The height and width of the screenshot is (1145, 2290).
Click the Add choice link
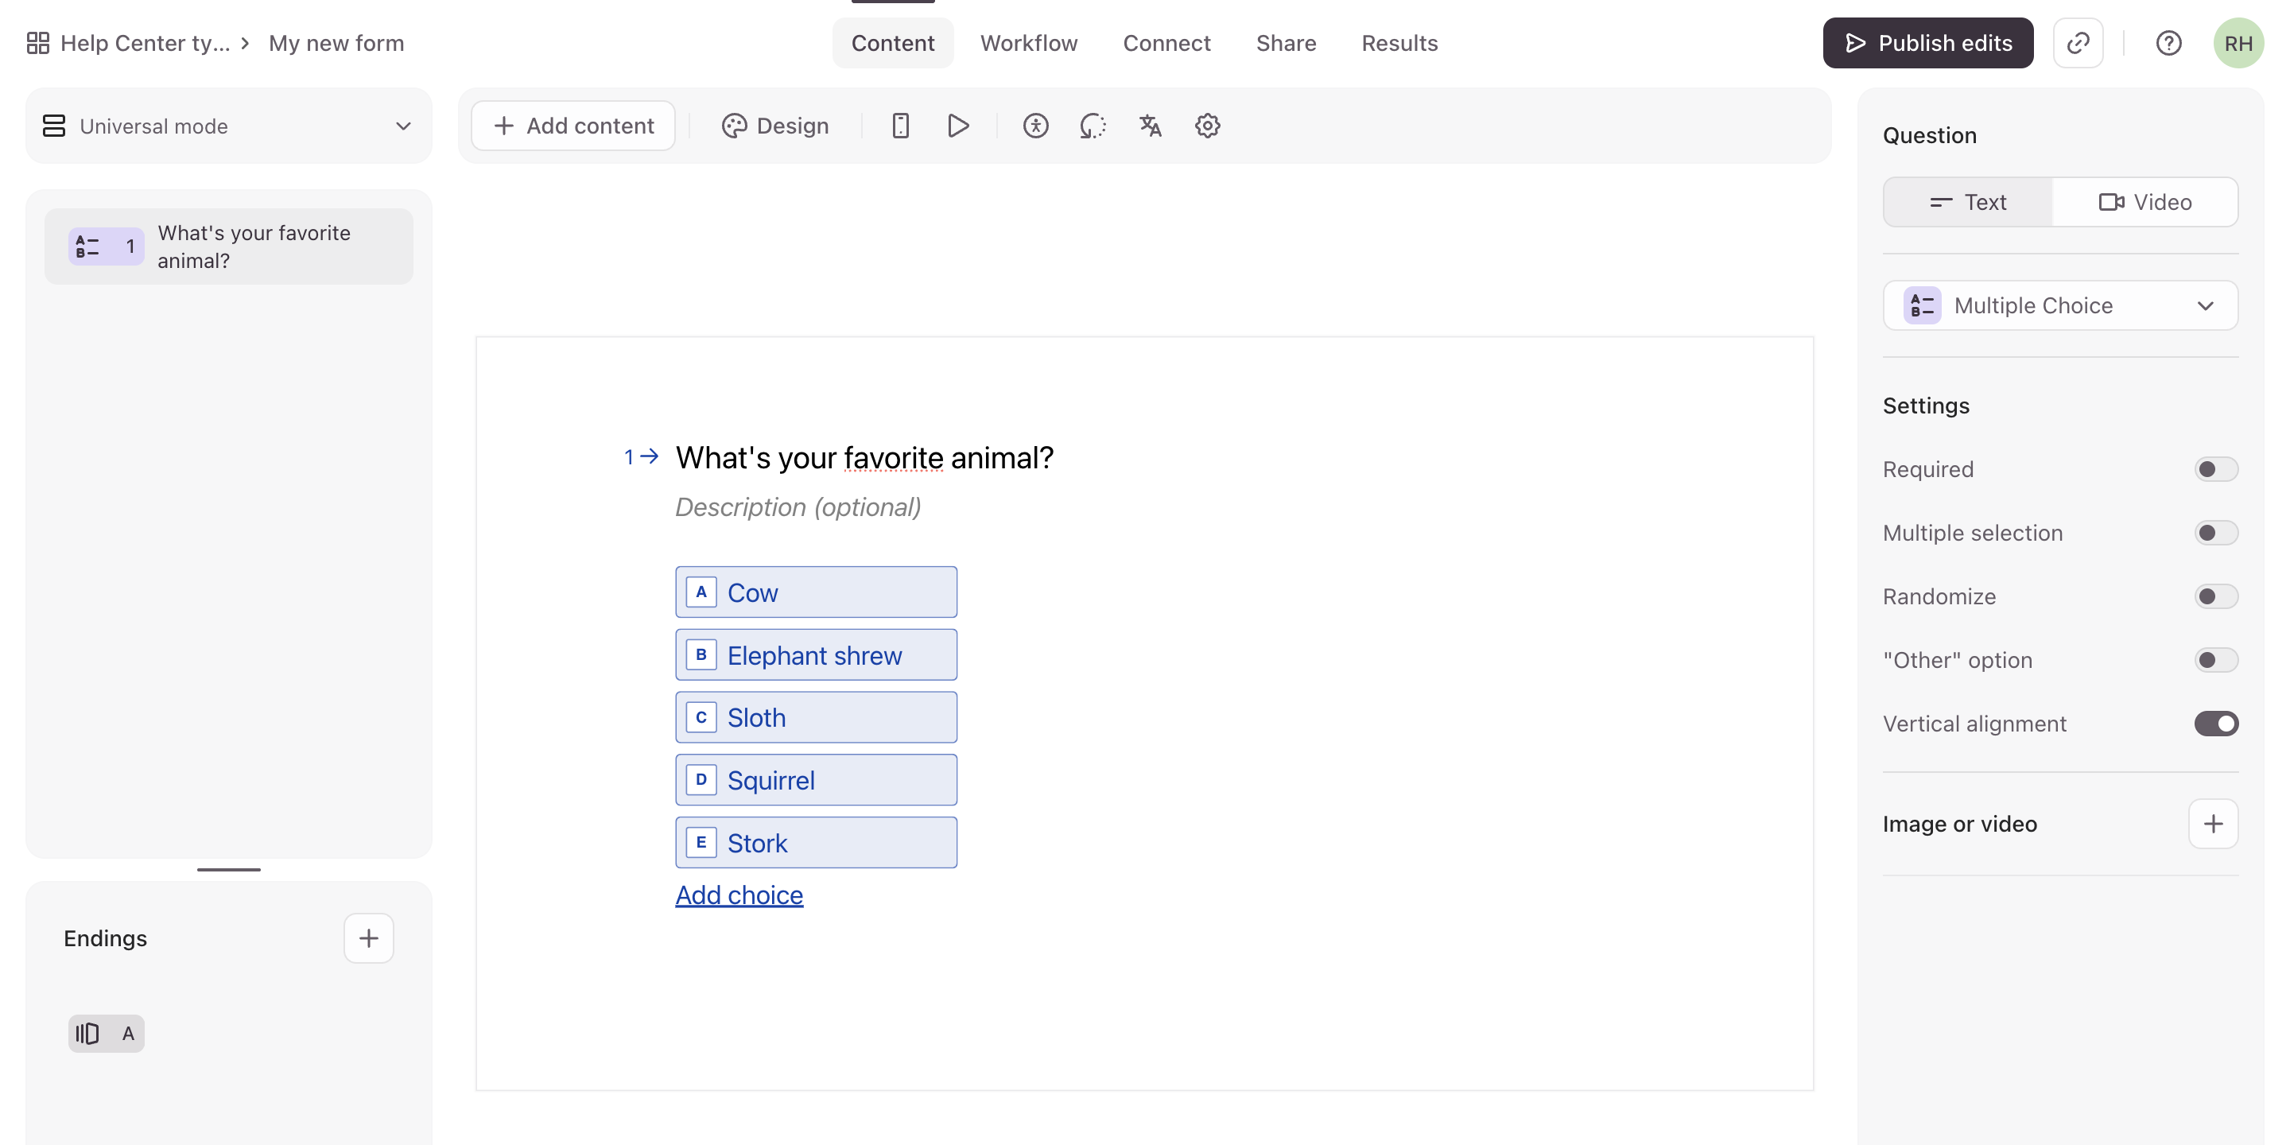(739, 895)
